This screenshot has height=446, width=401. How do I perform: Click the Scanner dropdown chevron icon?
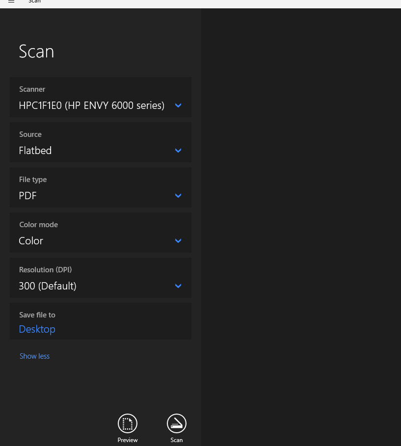tap(178, 105)
